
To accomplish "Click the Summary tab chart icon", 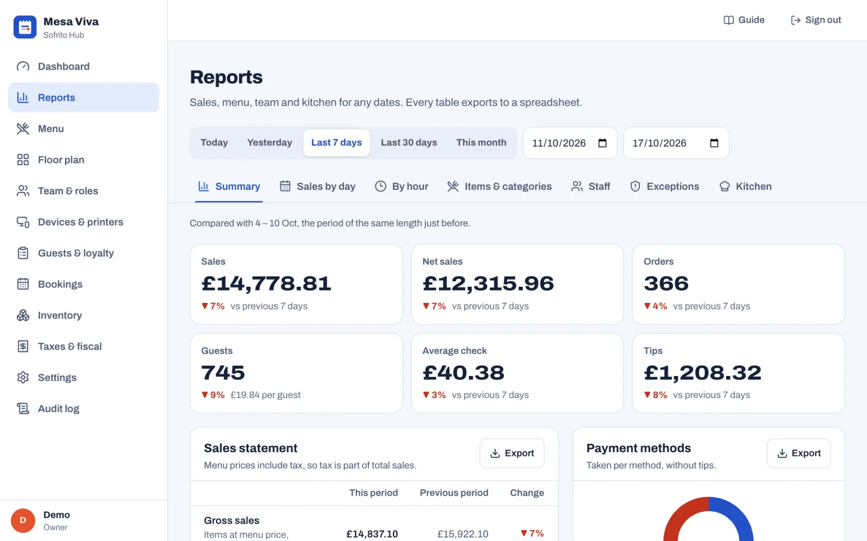I will point(204,186).
